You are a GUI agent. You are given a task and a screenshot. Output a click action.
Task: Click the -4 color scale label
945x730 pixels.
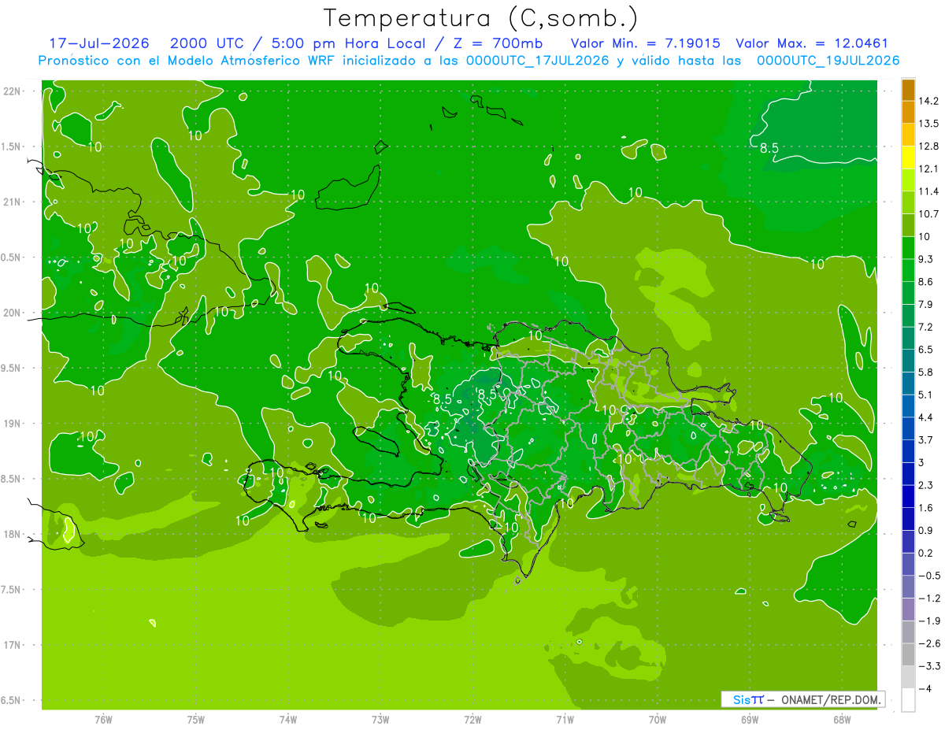[925, 688]
